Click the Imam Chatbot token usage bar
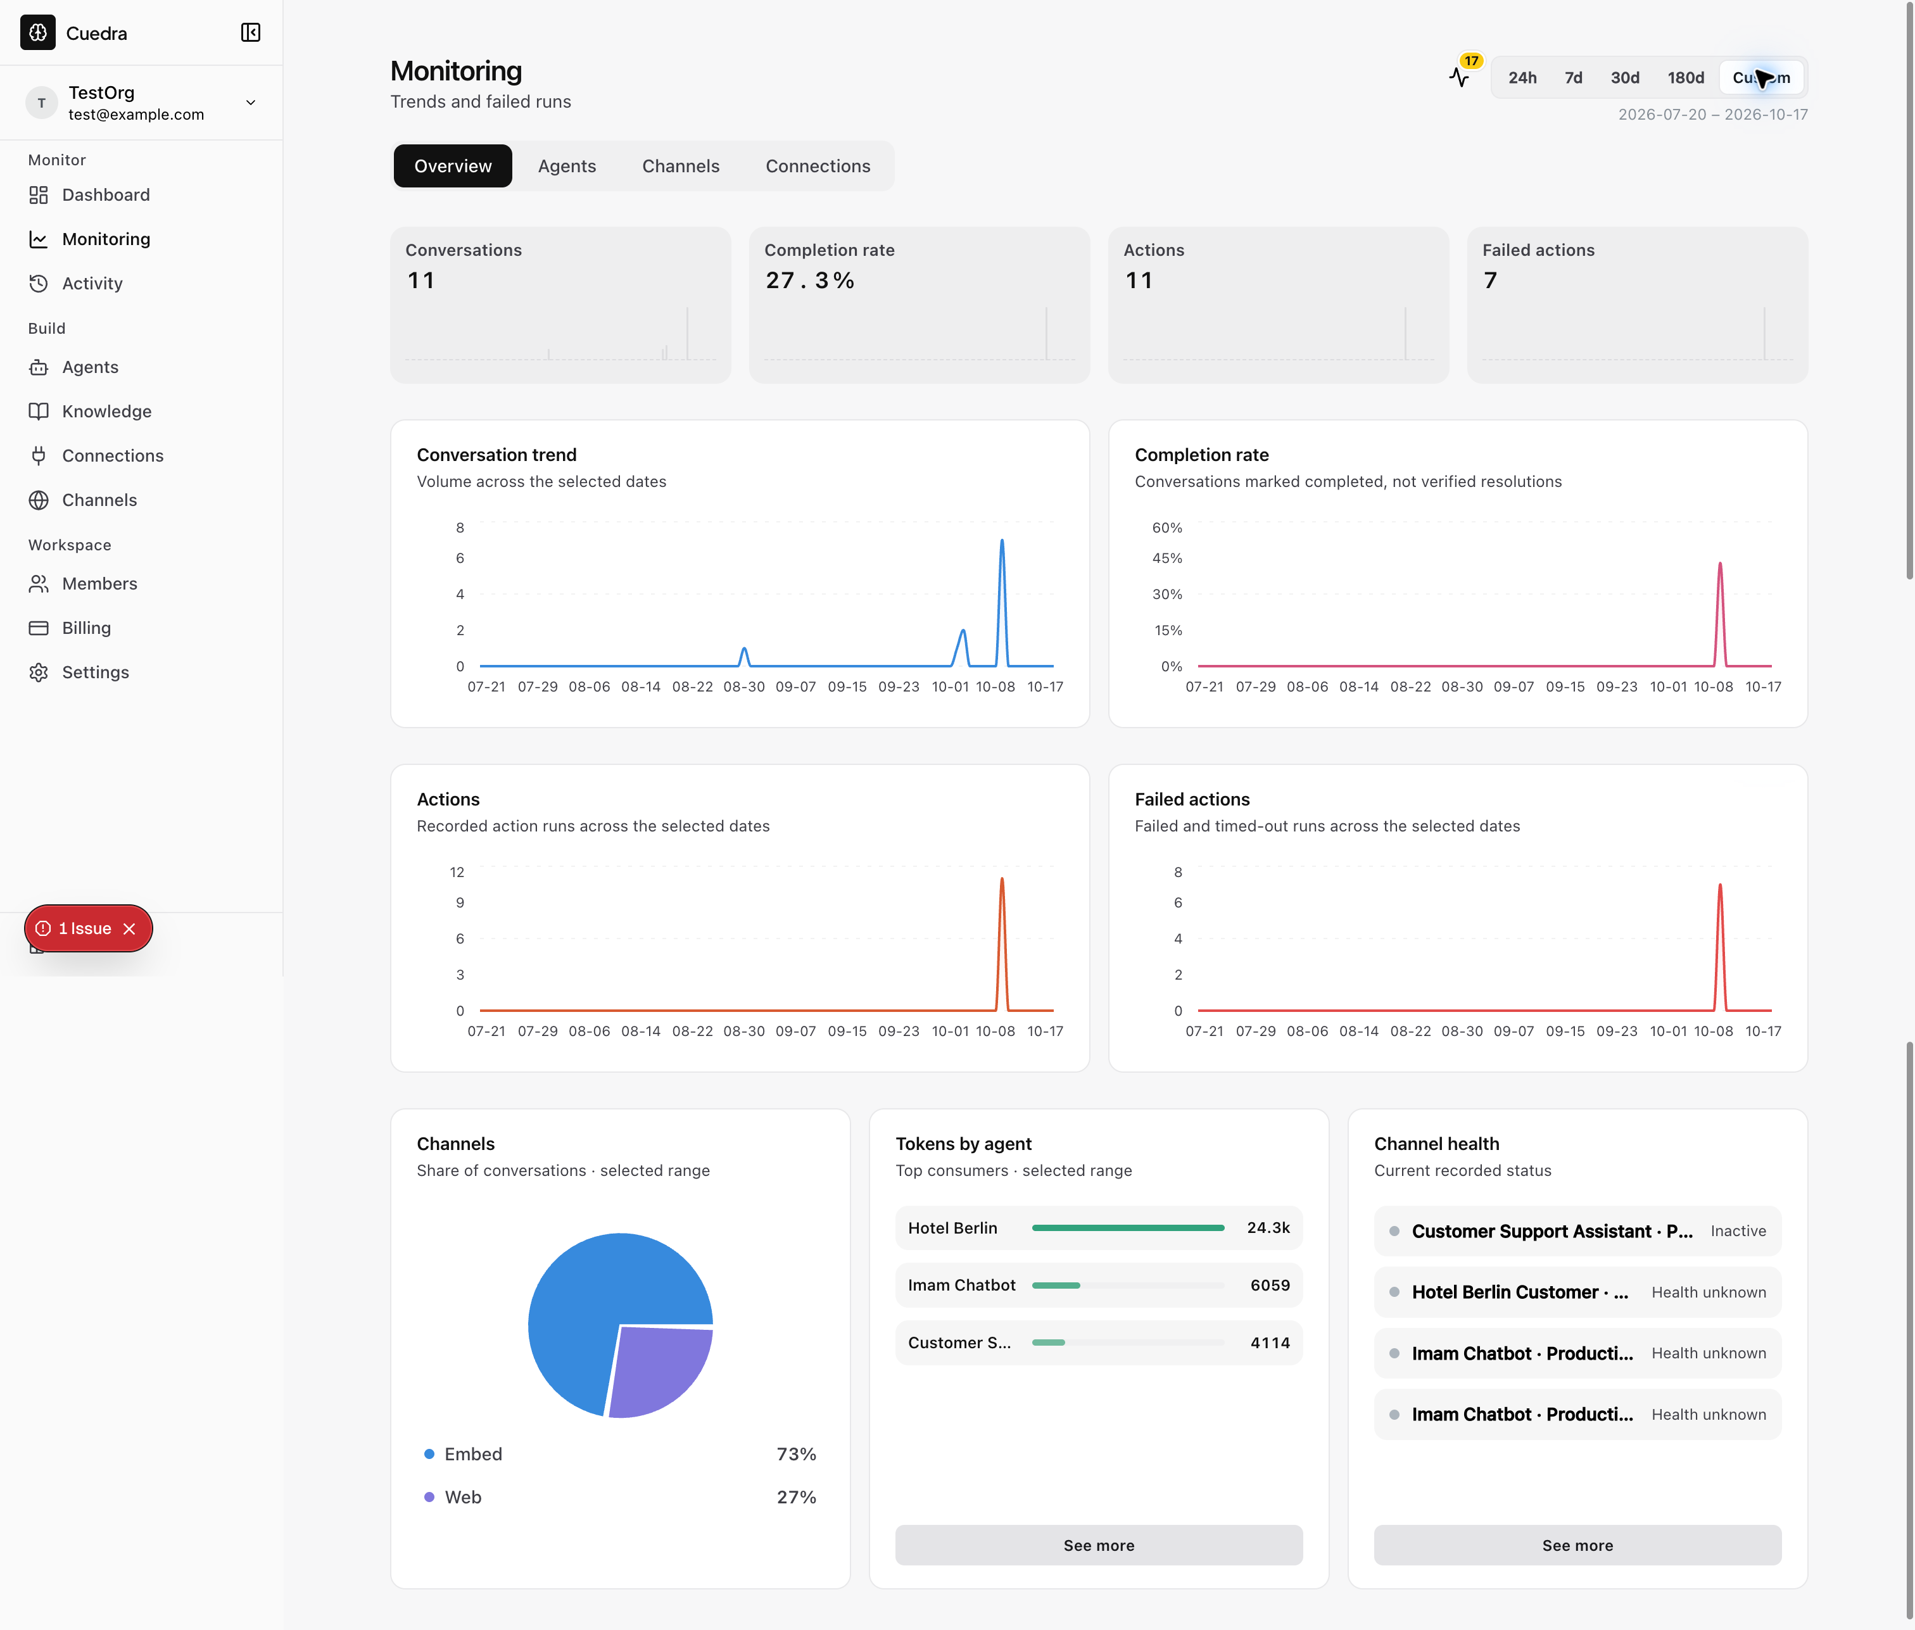 click(x=1128, y=1286)
